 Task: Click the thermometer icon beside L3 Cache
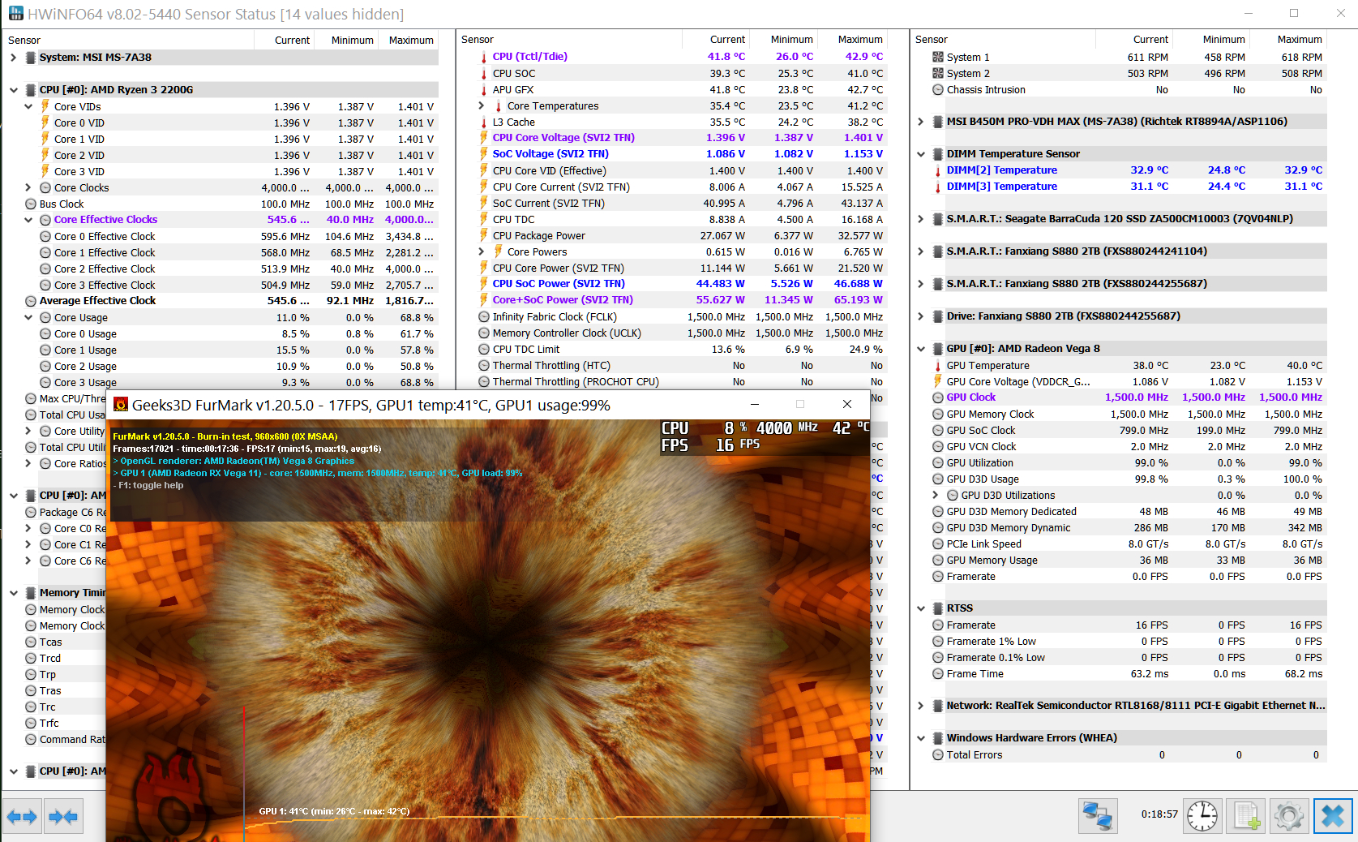point(484,122)
